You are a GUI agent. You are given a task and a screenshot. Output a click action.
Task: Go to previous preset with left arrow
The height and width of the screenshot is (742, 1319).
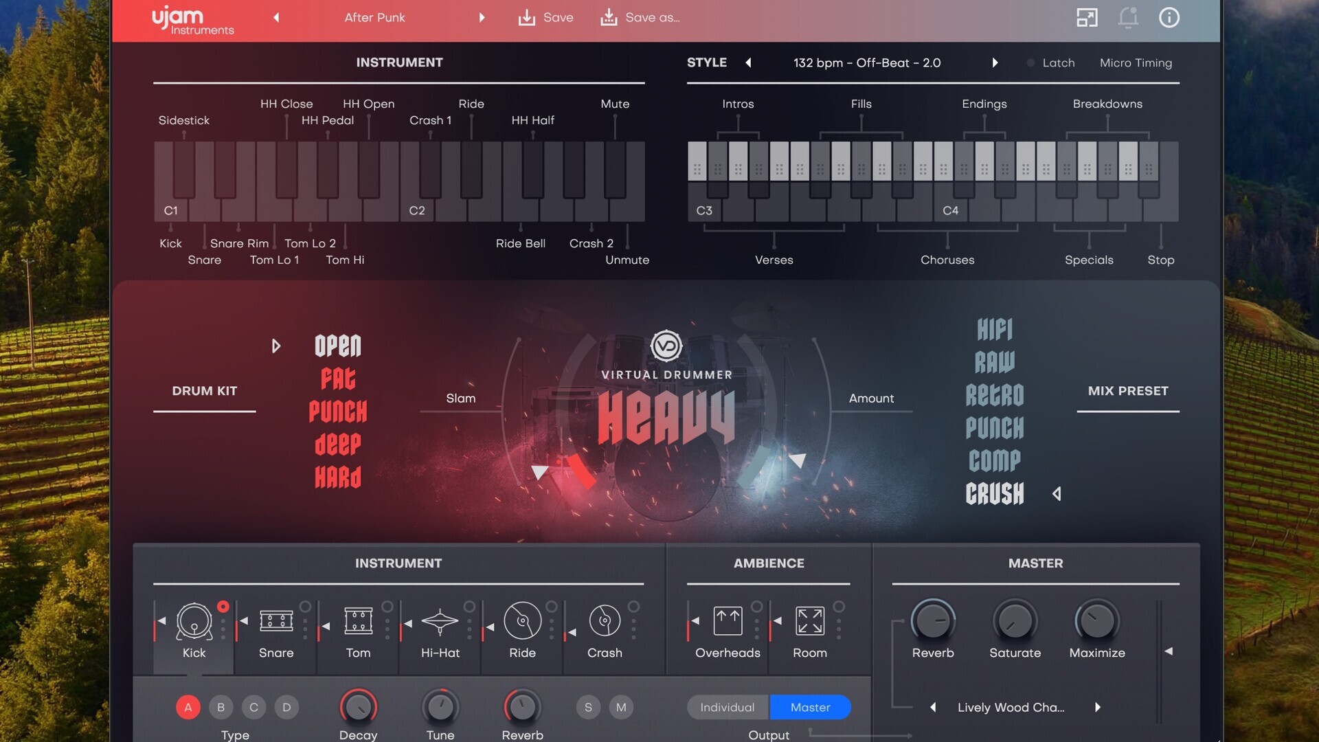tap(276, 17)
